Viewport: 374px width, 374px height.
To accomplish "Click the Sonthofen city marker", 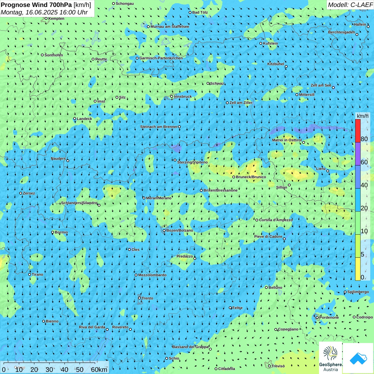I will click(42, 55).
